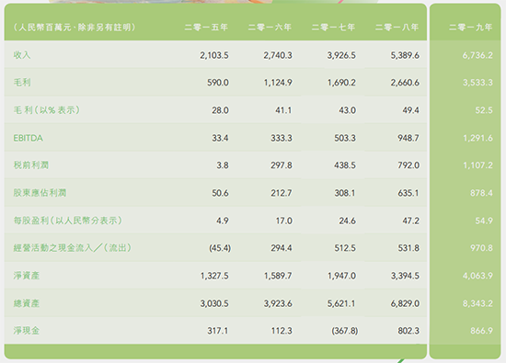The width and height of the screenshot is (506, 363).
Task: Click the 二零一七年 column header
Action: (333, 28)
